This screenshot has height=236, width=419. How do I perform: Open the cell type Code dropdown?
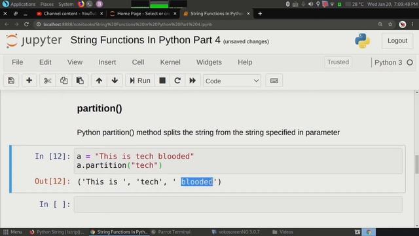(x=232, y=81)
